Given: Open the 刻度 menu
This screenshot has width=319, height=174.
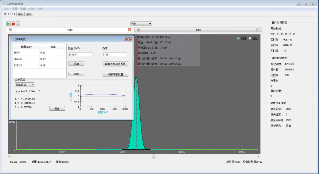Looking at the screenshot, I should pos(32,9).
